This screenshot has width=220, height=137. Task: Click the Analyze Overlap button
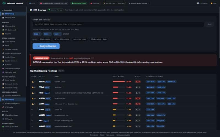[x=46, y=46]
